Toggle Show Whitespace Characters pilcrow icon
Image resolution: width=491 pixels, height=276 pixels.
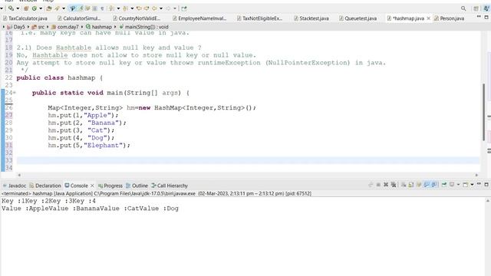[102, 8]
